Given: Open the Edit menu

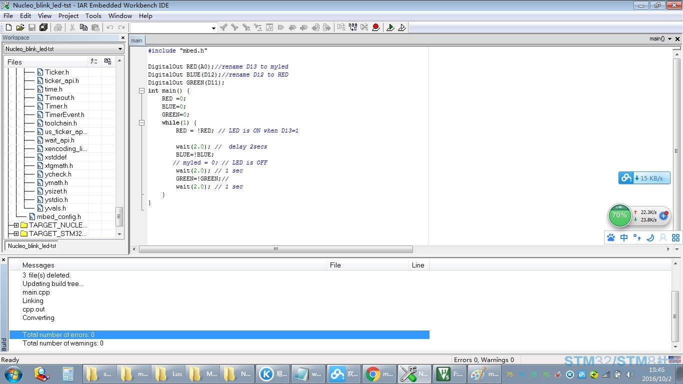Looking at the screenshot, I should pos(25,16).
